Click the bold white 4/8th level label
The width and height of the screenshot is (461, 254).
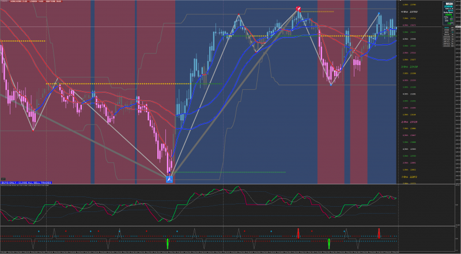(x=409, y=12)
